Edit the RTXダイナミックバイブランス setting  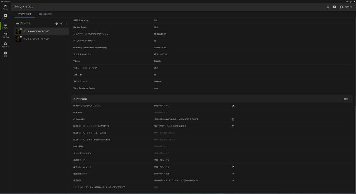tap(233, 106)
